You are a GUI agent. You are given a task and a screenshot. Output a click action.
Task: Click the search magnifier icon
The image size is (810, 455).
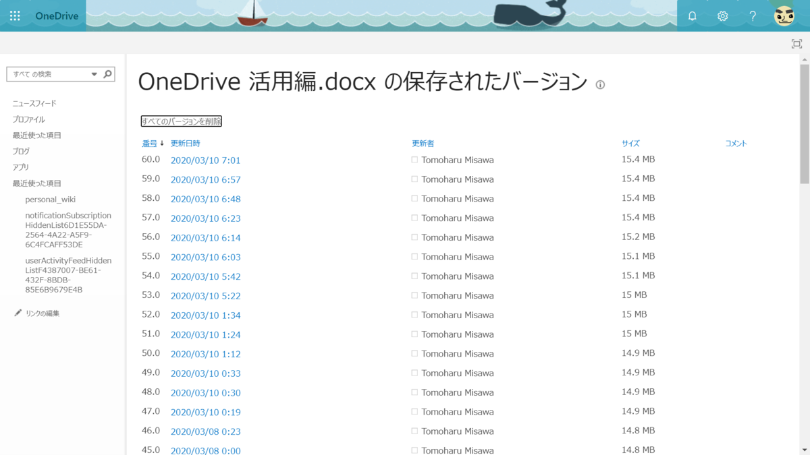click(107, 74)
